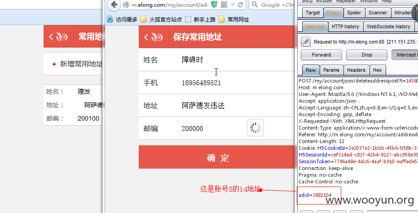
Task: Open Burp Intruder tab
Action: click(403, 13)
